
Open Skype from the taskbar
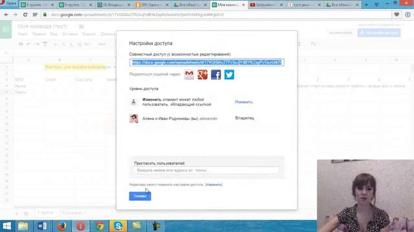[118, 226]
